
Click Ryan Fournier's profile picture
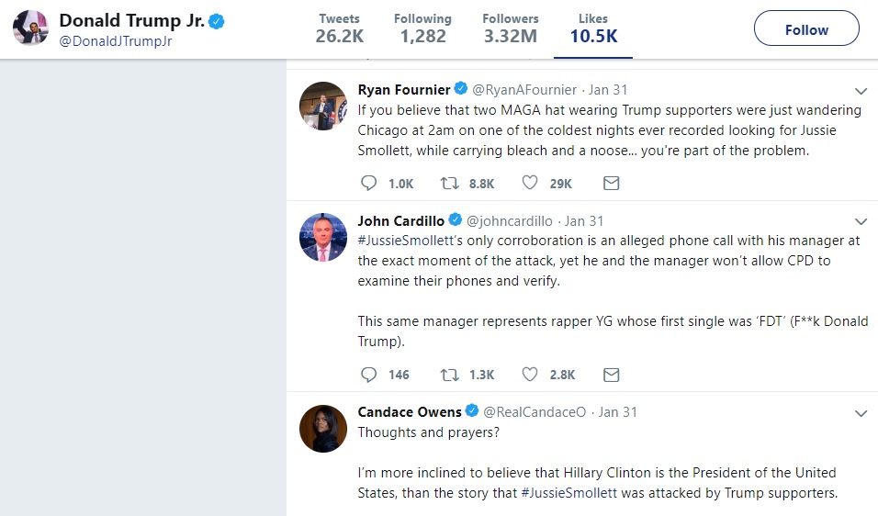tap(322, 107)
